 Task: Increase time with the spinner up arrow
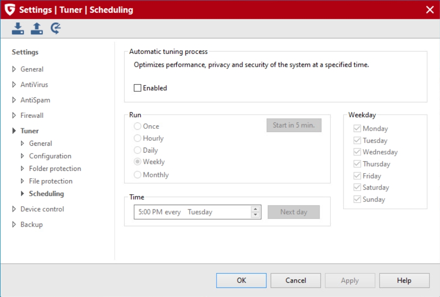point(255,209)
